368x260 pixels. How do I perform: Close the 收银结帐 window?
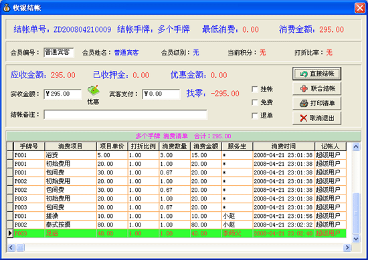click(x=360, y=8)
